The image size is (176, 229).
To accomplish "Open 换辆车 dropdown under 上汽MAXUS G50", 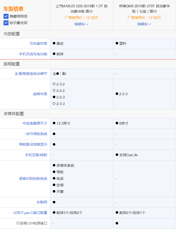I will pyautogui.click(x=81, y=24).
